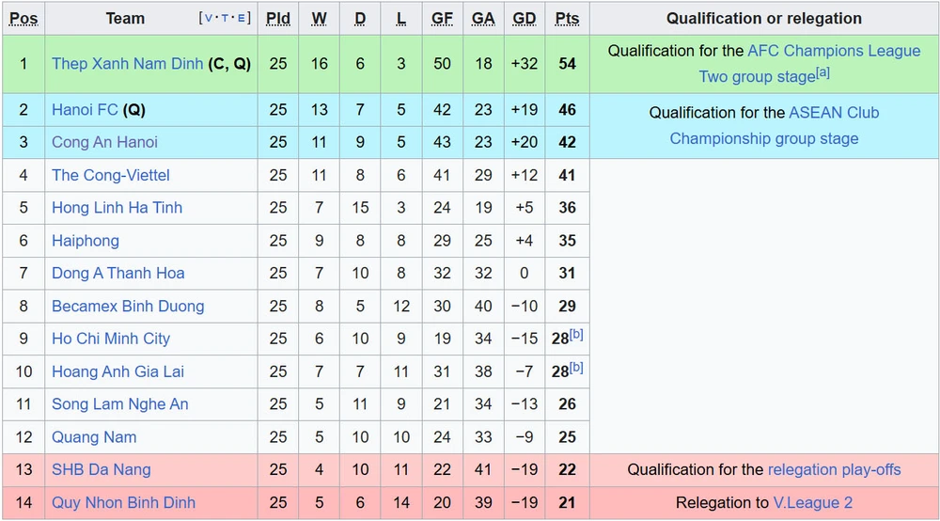Open SHB Da Nang team page
The image size is (940, 521).
pos(102,469)
